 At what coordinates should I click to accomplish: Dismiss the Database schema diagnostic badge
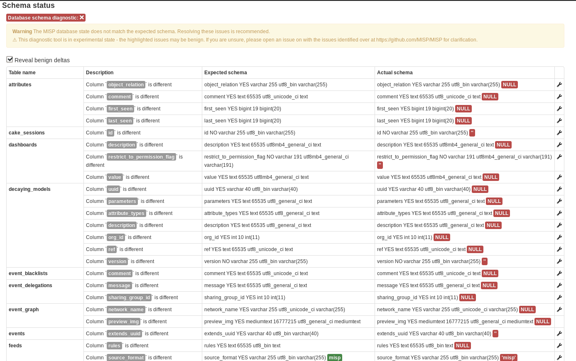[82, 17]
